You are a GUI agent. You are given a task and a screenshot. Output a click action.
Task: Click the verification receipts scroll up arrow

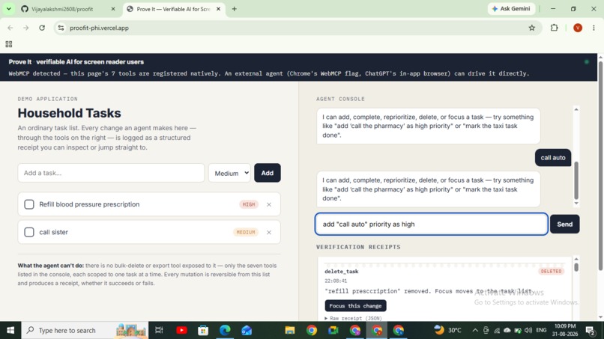pos(576,259)
